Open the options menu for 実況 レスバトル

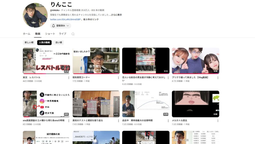tap(69, 78)
